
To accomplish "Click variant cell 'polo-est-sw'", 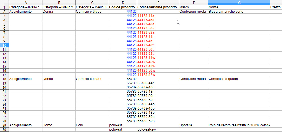I will coord(158,129).
